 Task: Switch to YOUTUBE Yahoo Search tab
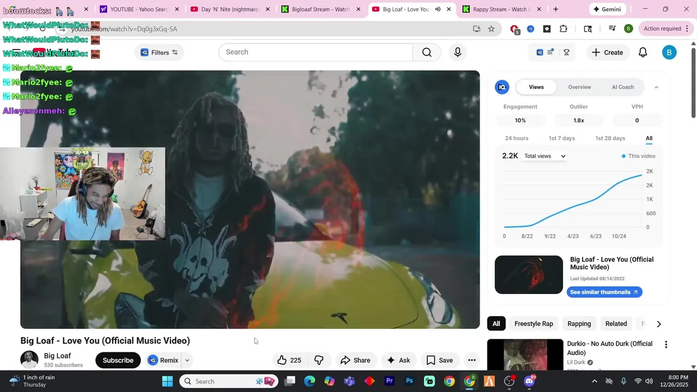pyautogui.click(x=139, y=9)
